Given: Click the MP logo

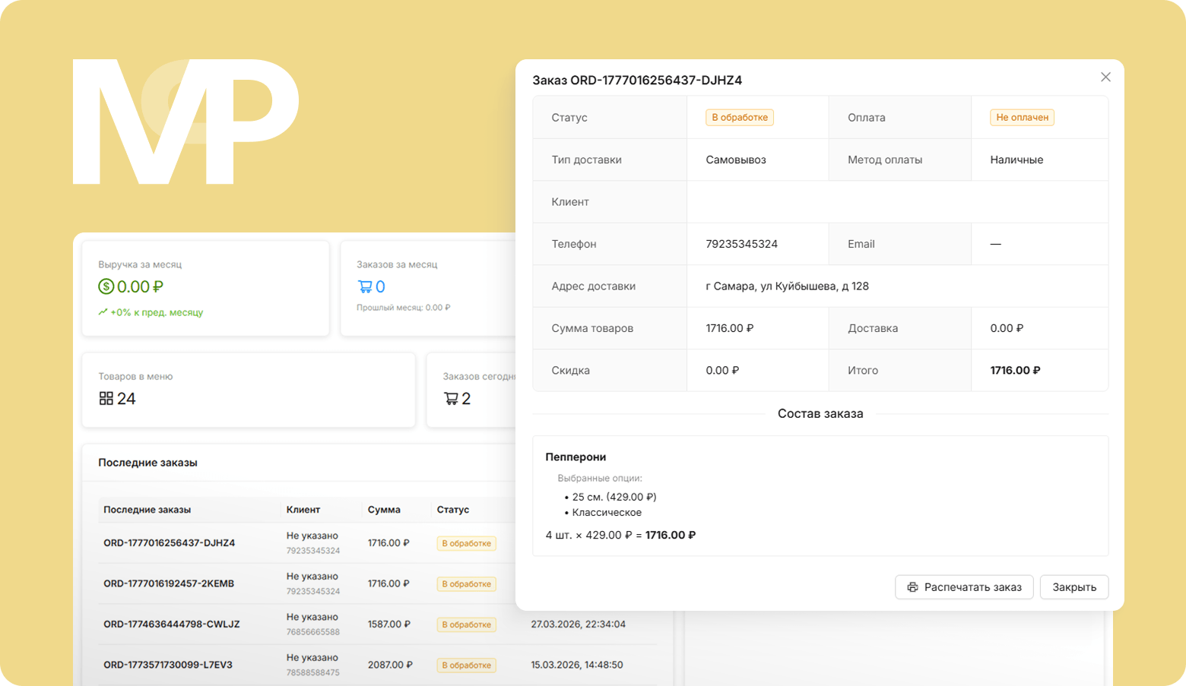Looking at the screenshot, I should pos(186,122).
